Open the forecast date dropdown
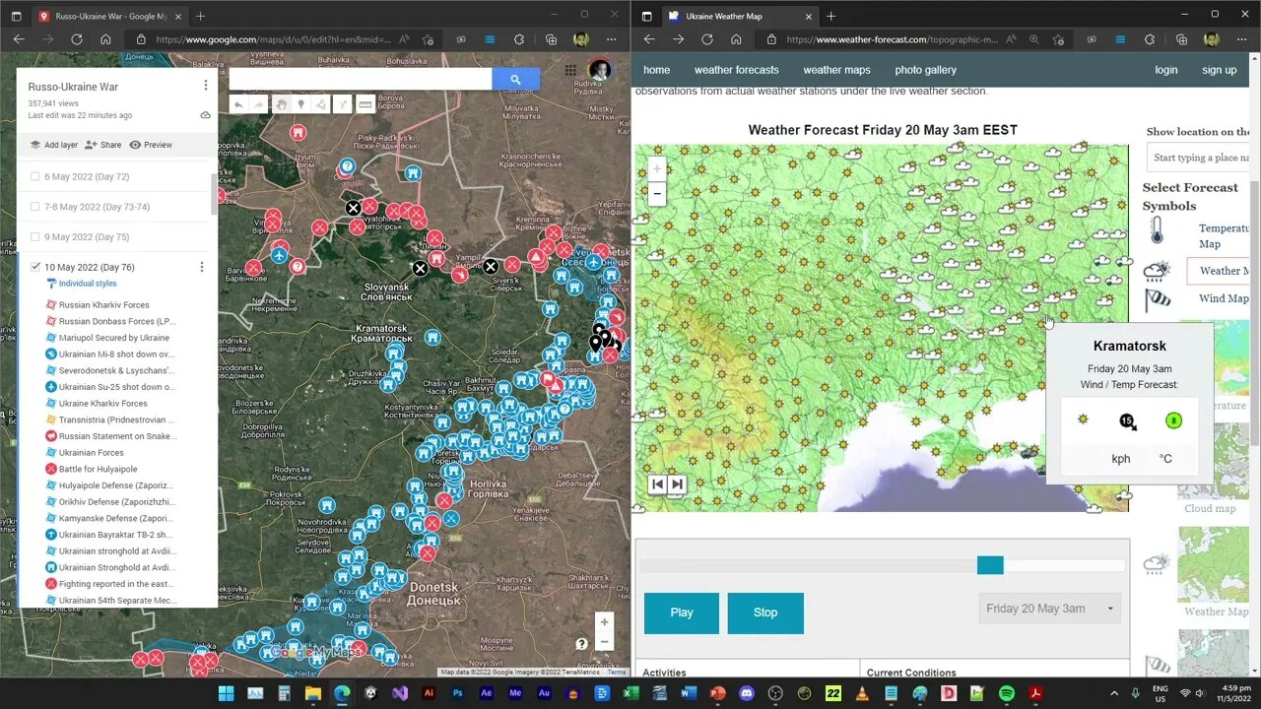 1049,609
